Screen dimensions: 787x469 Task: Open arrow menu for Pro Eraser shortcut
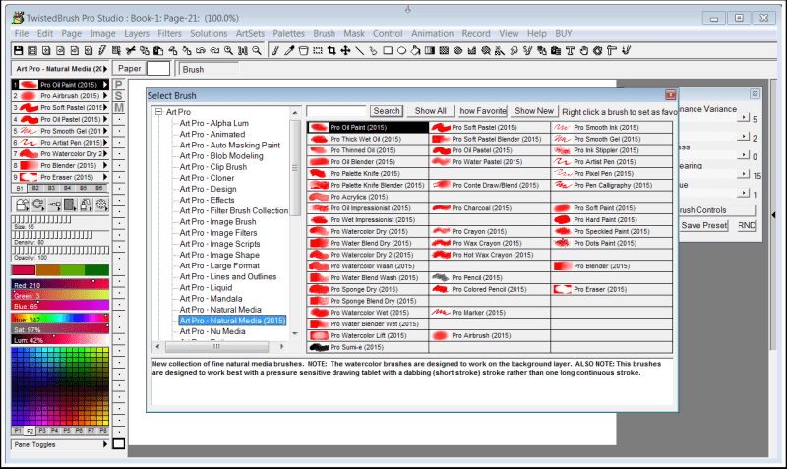(x=105, y=177)
